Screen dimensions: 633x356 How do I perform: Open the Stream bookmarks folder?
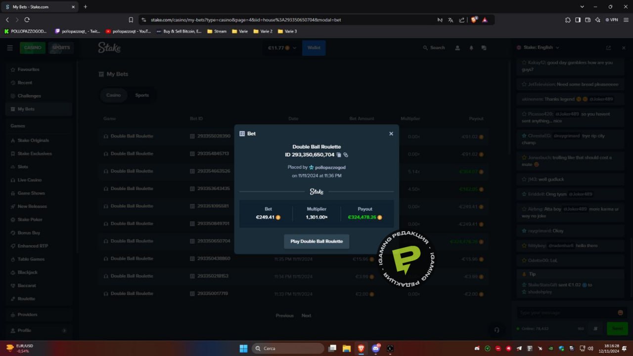coord(217,31)
